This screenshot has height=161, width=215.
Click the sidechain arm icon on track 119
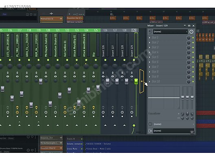coord(36,107)
